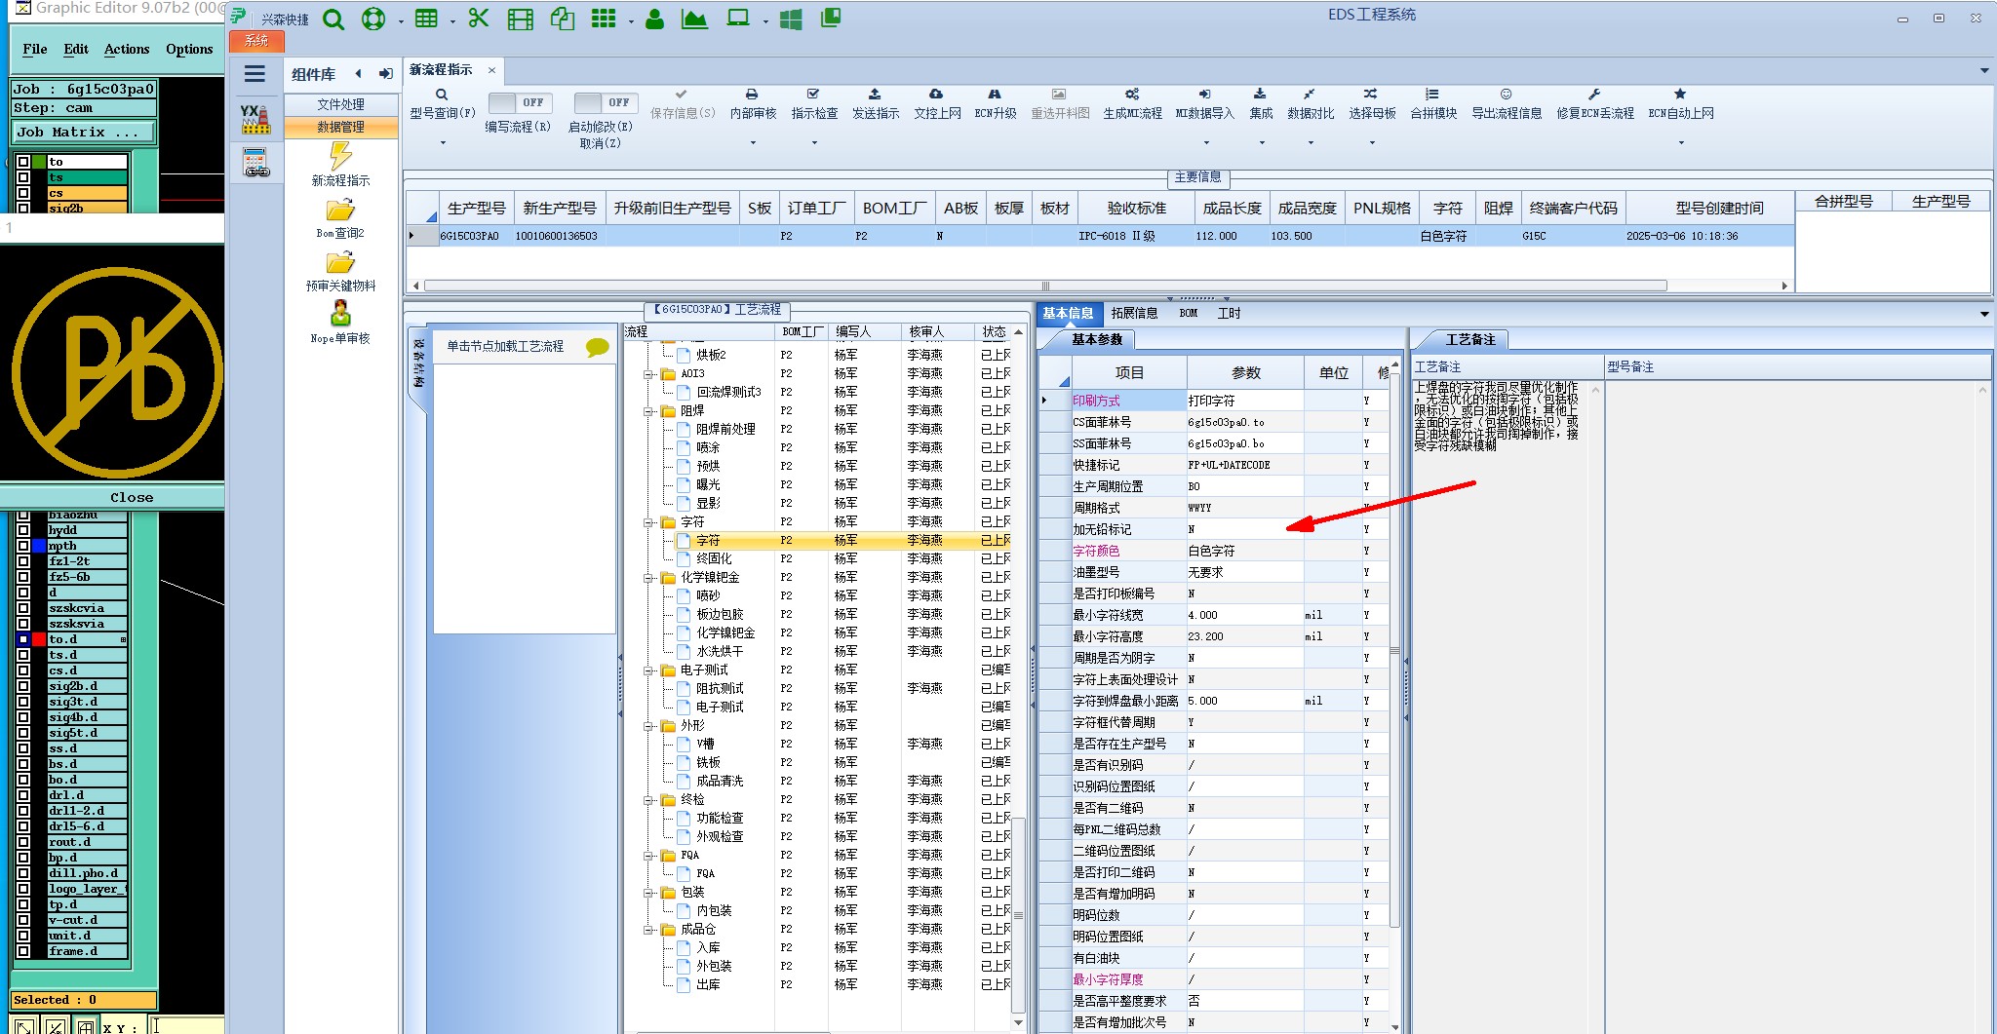Open the dropdown arrow under ECN自动上网
Screen dimensions: 1997x1034
click(1681, 143)
